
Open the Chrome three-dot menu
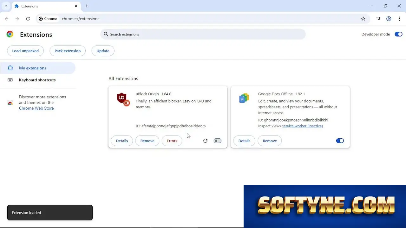pos(399,19)
